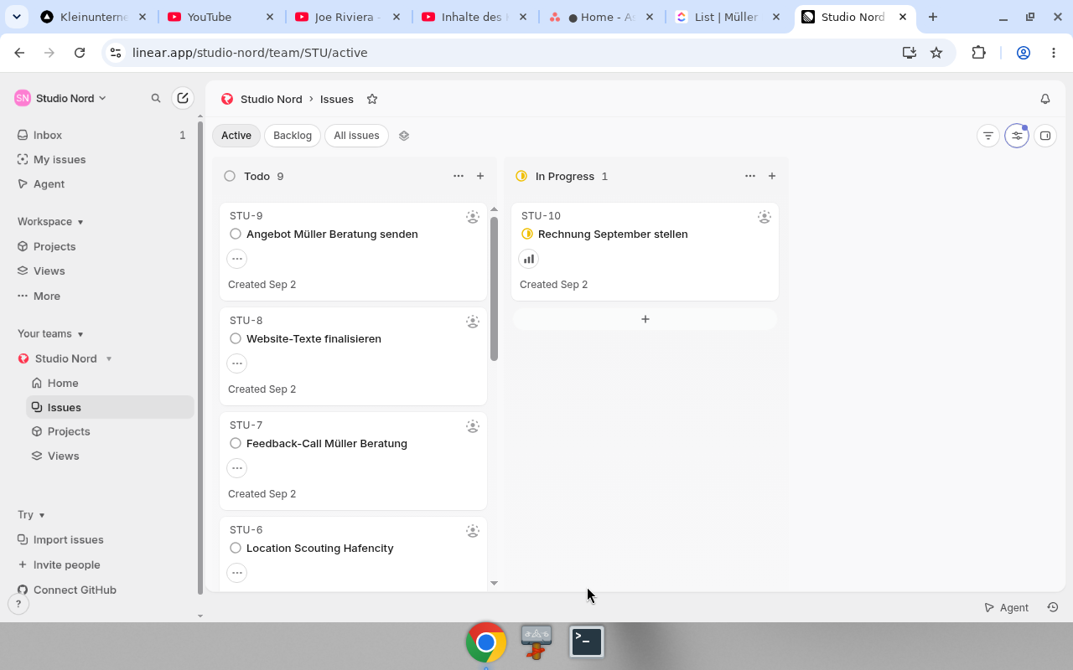This screenshot has width=1073, height=670.
Task: Open the Chrome tab search dropdown
Action: pos(17,17)
